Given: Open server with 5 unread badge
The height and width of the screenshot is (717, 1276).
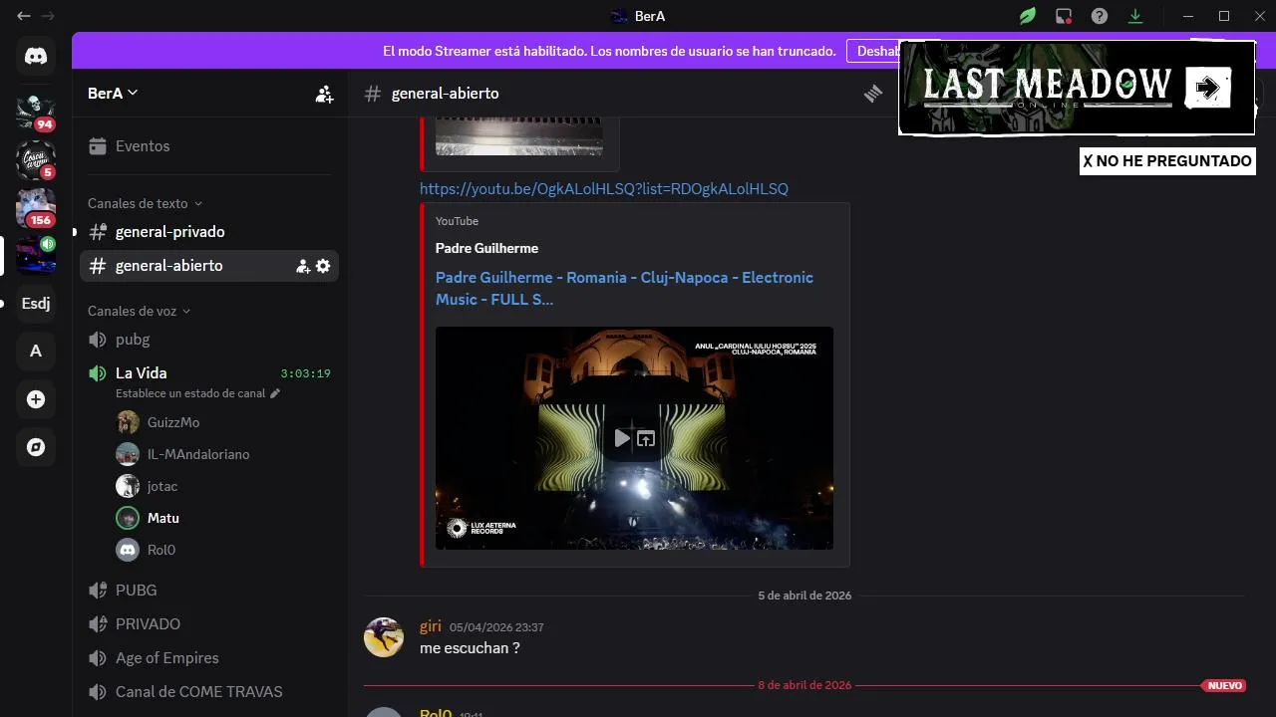Looking at the screenshot, I should (36, 159).
